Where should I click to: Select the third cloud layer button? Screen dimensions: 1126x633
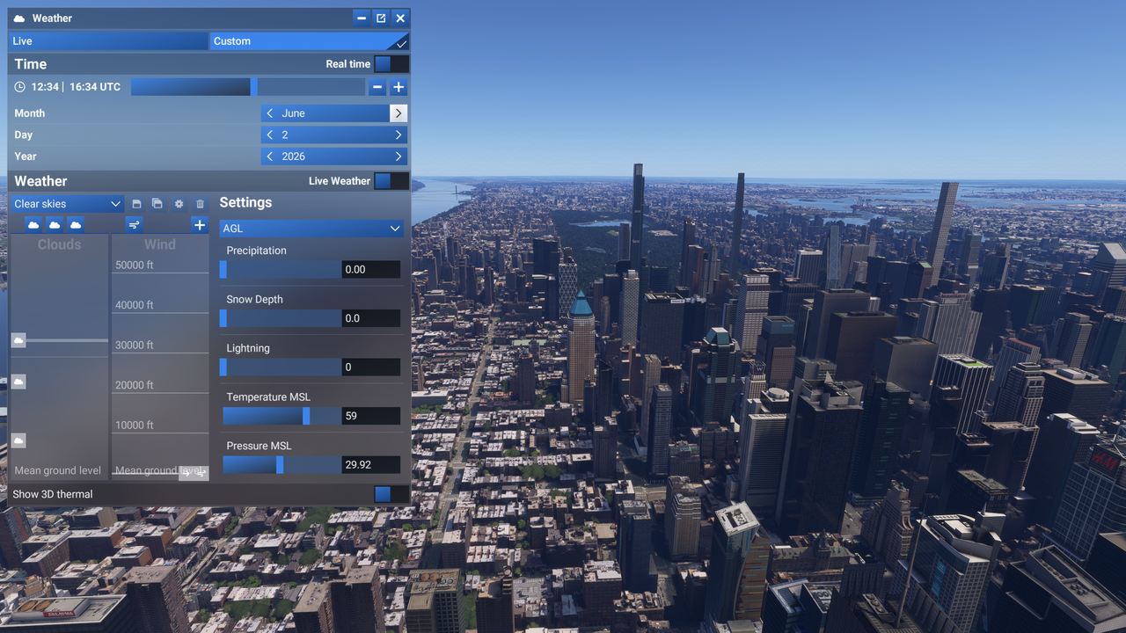(x=76, y=225)
